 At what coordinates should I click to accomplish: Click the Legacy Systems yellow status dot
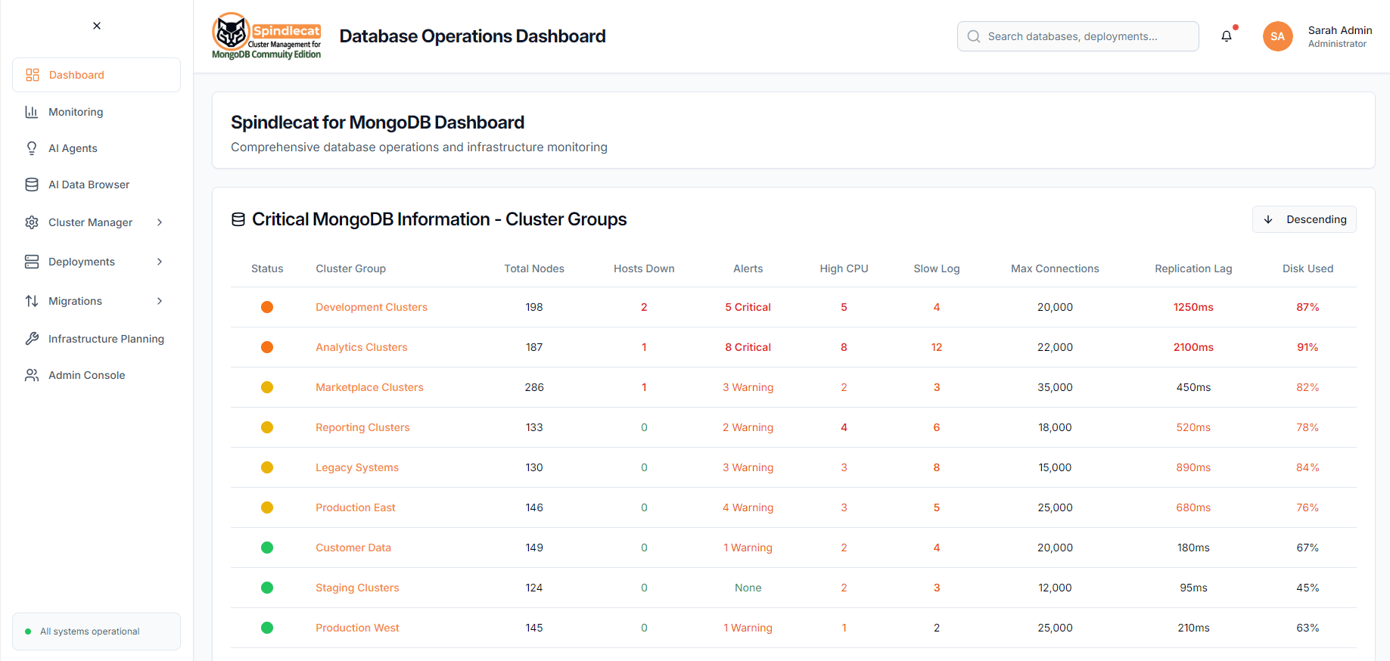267,467
